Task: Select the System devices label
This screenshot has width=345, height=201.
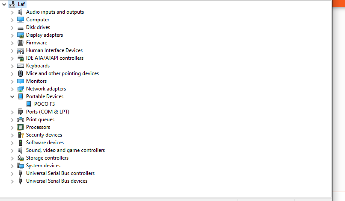Action: tap(43, 166)
